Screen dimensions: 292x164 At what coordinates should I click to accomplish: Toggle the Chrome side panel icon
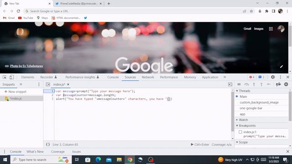coord(273,11)
